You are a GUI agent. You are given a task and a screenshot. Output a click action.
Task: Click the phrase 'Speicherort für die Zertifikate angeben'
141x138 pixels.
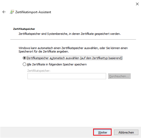44,51
